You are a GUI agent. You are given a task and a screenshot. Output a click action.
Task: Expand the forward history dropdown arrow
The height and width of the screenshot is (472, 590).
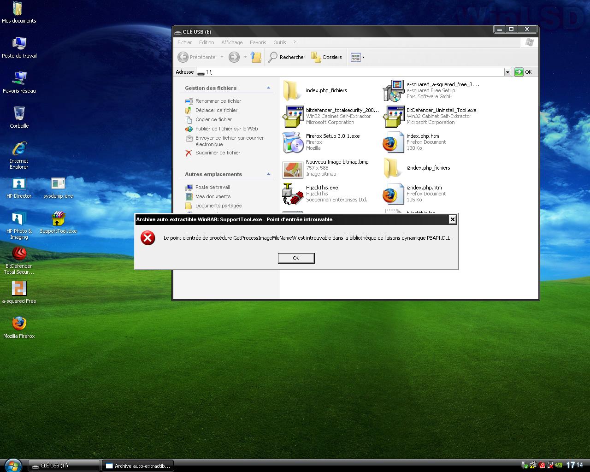tap(245, 57)
